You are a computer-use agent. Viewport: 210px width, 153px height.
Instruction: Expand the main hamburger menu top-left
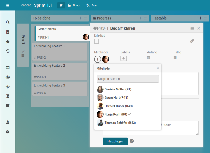pos(8,5)
